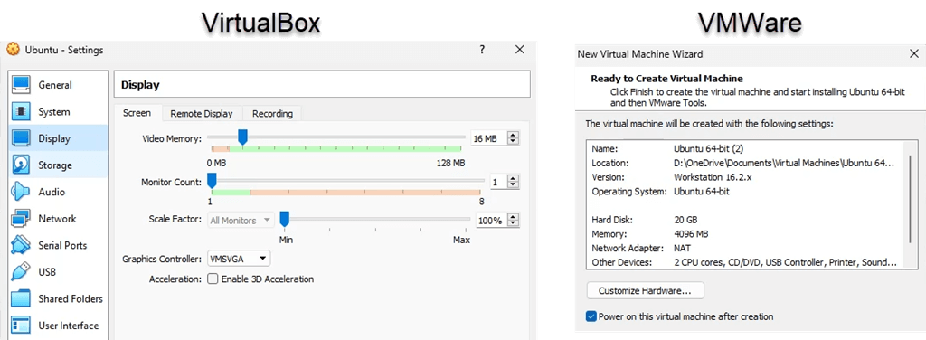
Task: Open the Storage disk icon
Action: (x=22, y=165)
